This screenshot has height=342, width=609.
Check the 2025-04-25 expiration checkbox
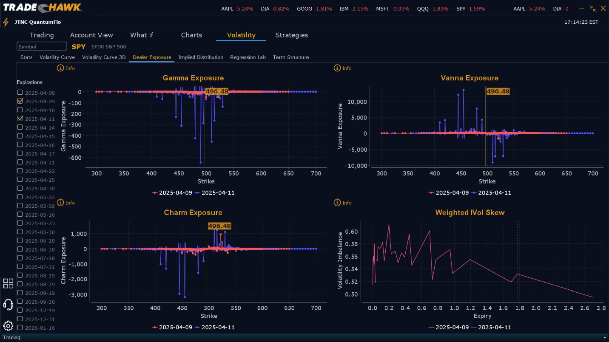tap(20, 180)
